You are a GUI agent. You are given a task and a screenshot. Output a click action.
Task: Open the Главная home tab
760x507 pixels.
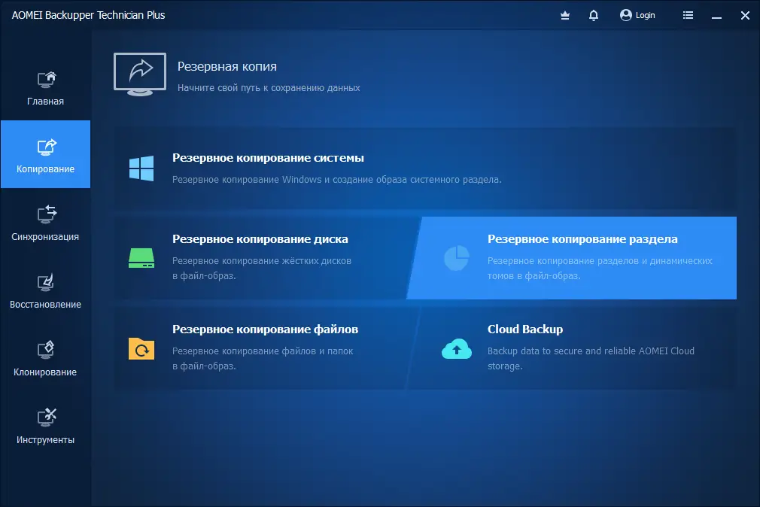click(46, 88)
